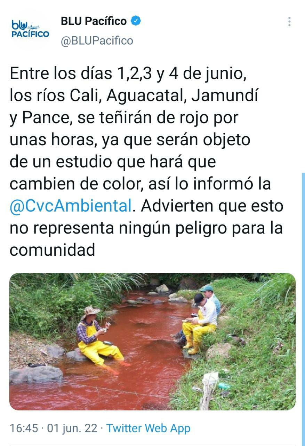
Task: Open the @CvcAmbiental mention link
Action: tap(70, 206)
